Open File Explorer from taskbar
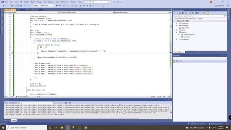231x130 pixels. point(62,127)
